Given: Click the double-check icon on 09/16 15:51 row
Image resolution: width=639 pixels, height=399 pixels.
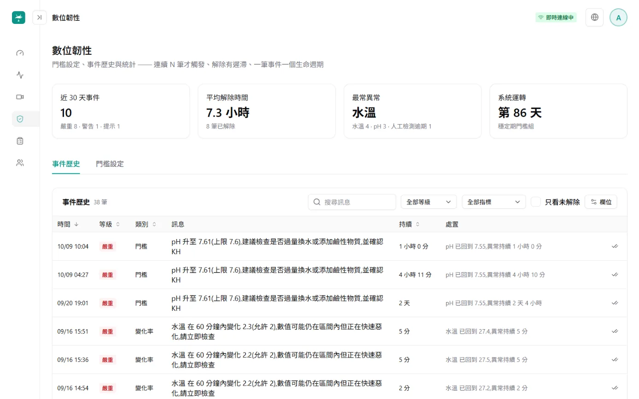Looking at the screenshot, I should (615, 331).
